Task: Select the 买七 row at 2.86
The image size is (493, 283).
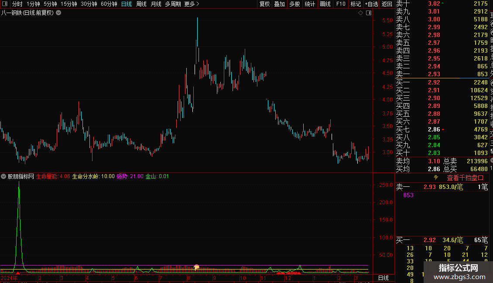Action: coord(442,129)
